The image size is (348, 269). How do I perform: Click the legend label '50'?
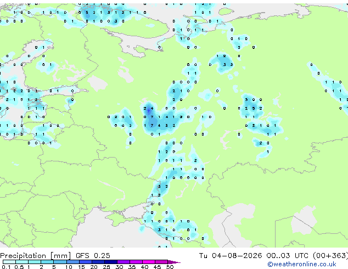pyautogui.click(x=170, y=267)
